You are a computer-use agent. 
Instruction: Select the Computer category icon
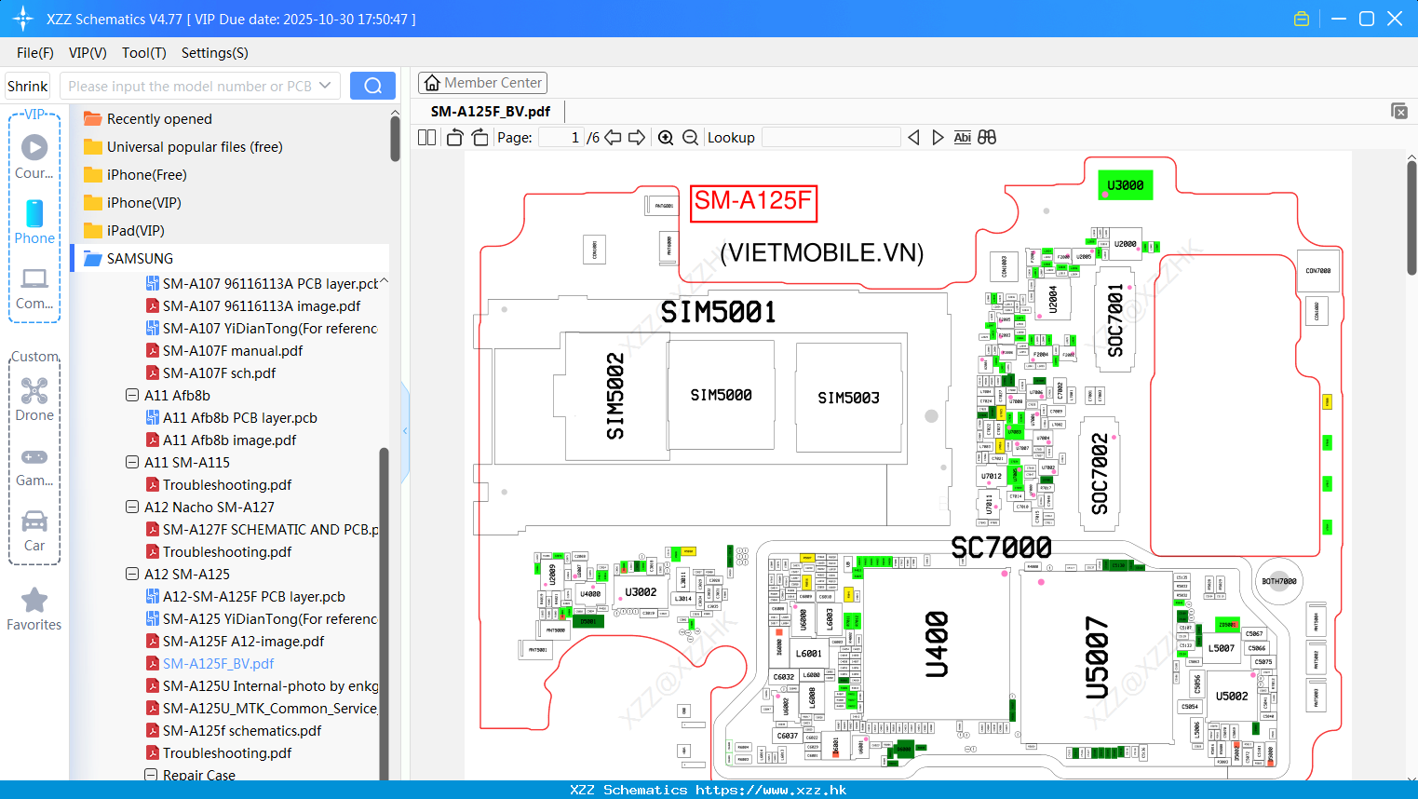click(34, 288)
